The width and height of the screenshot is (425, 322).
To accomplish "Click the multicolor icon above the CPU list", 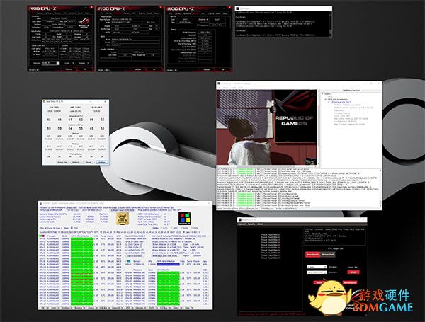I will point(42,236).
